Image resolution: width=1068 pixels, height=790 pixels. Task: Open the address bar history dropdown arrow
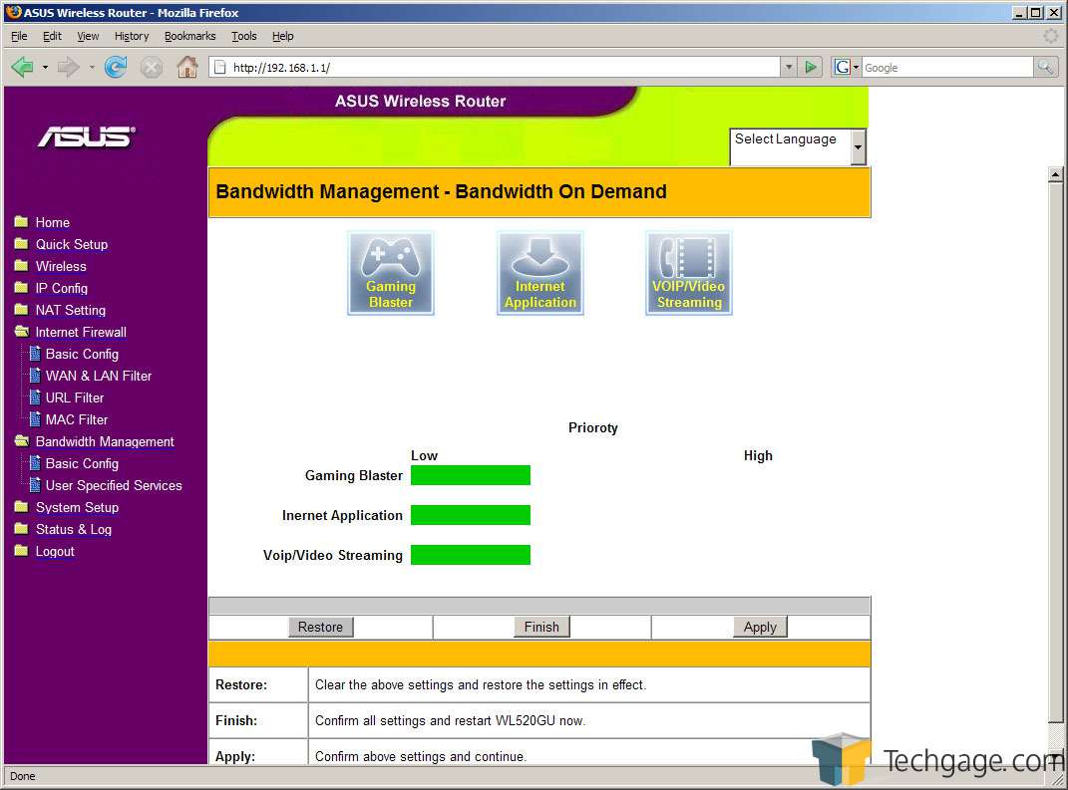(789, 67)
